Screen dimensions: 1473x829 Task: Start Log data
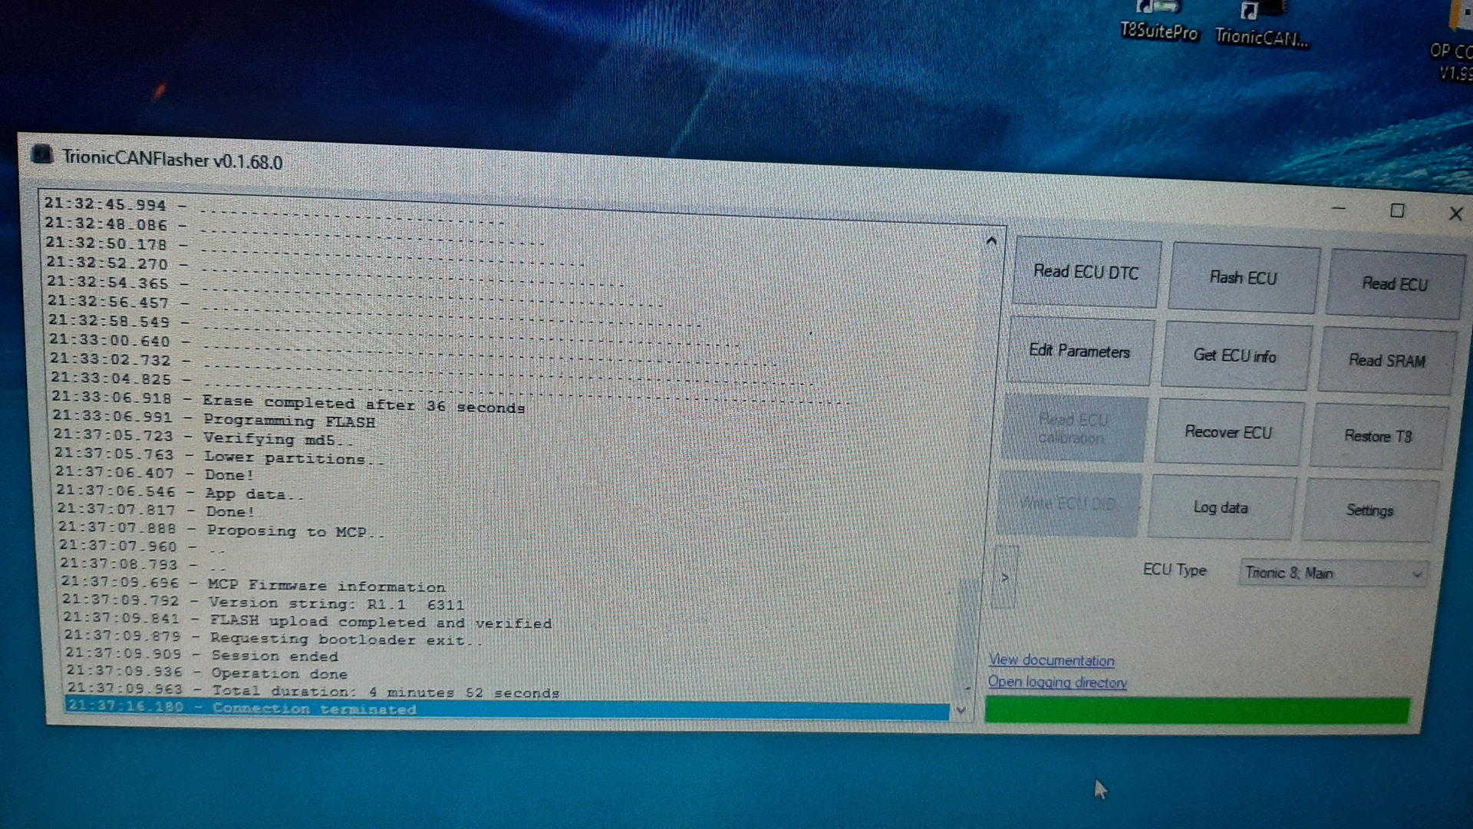pyautogui.click(x=1221, y=508)
